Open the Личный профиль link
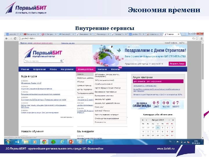209x157 pixels. click(x=171, y=43)
